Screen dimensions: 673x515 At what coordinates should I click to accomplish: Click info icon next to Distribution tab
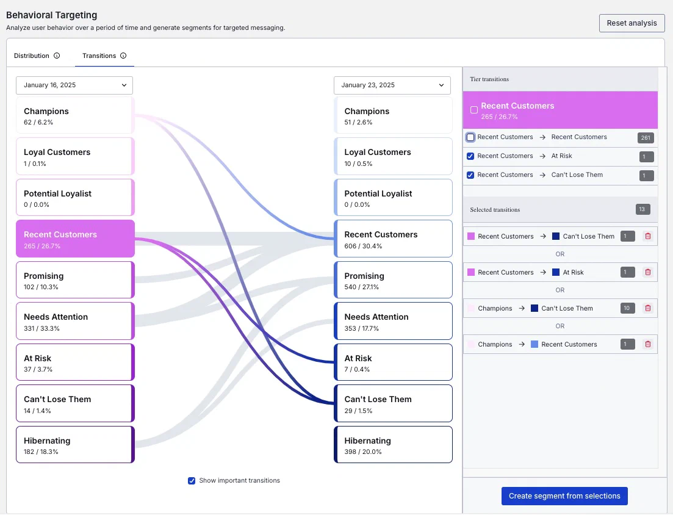(57, 56)
